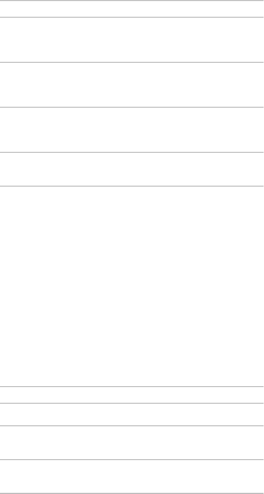Screen dimensions: 264x494
Task: Click the second divider line from top
Action: [x=132, y=17]
